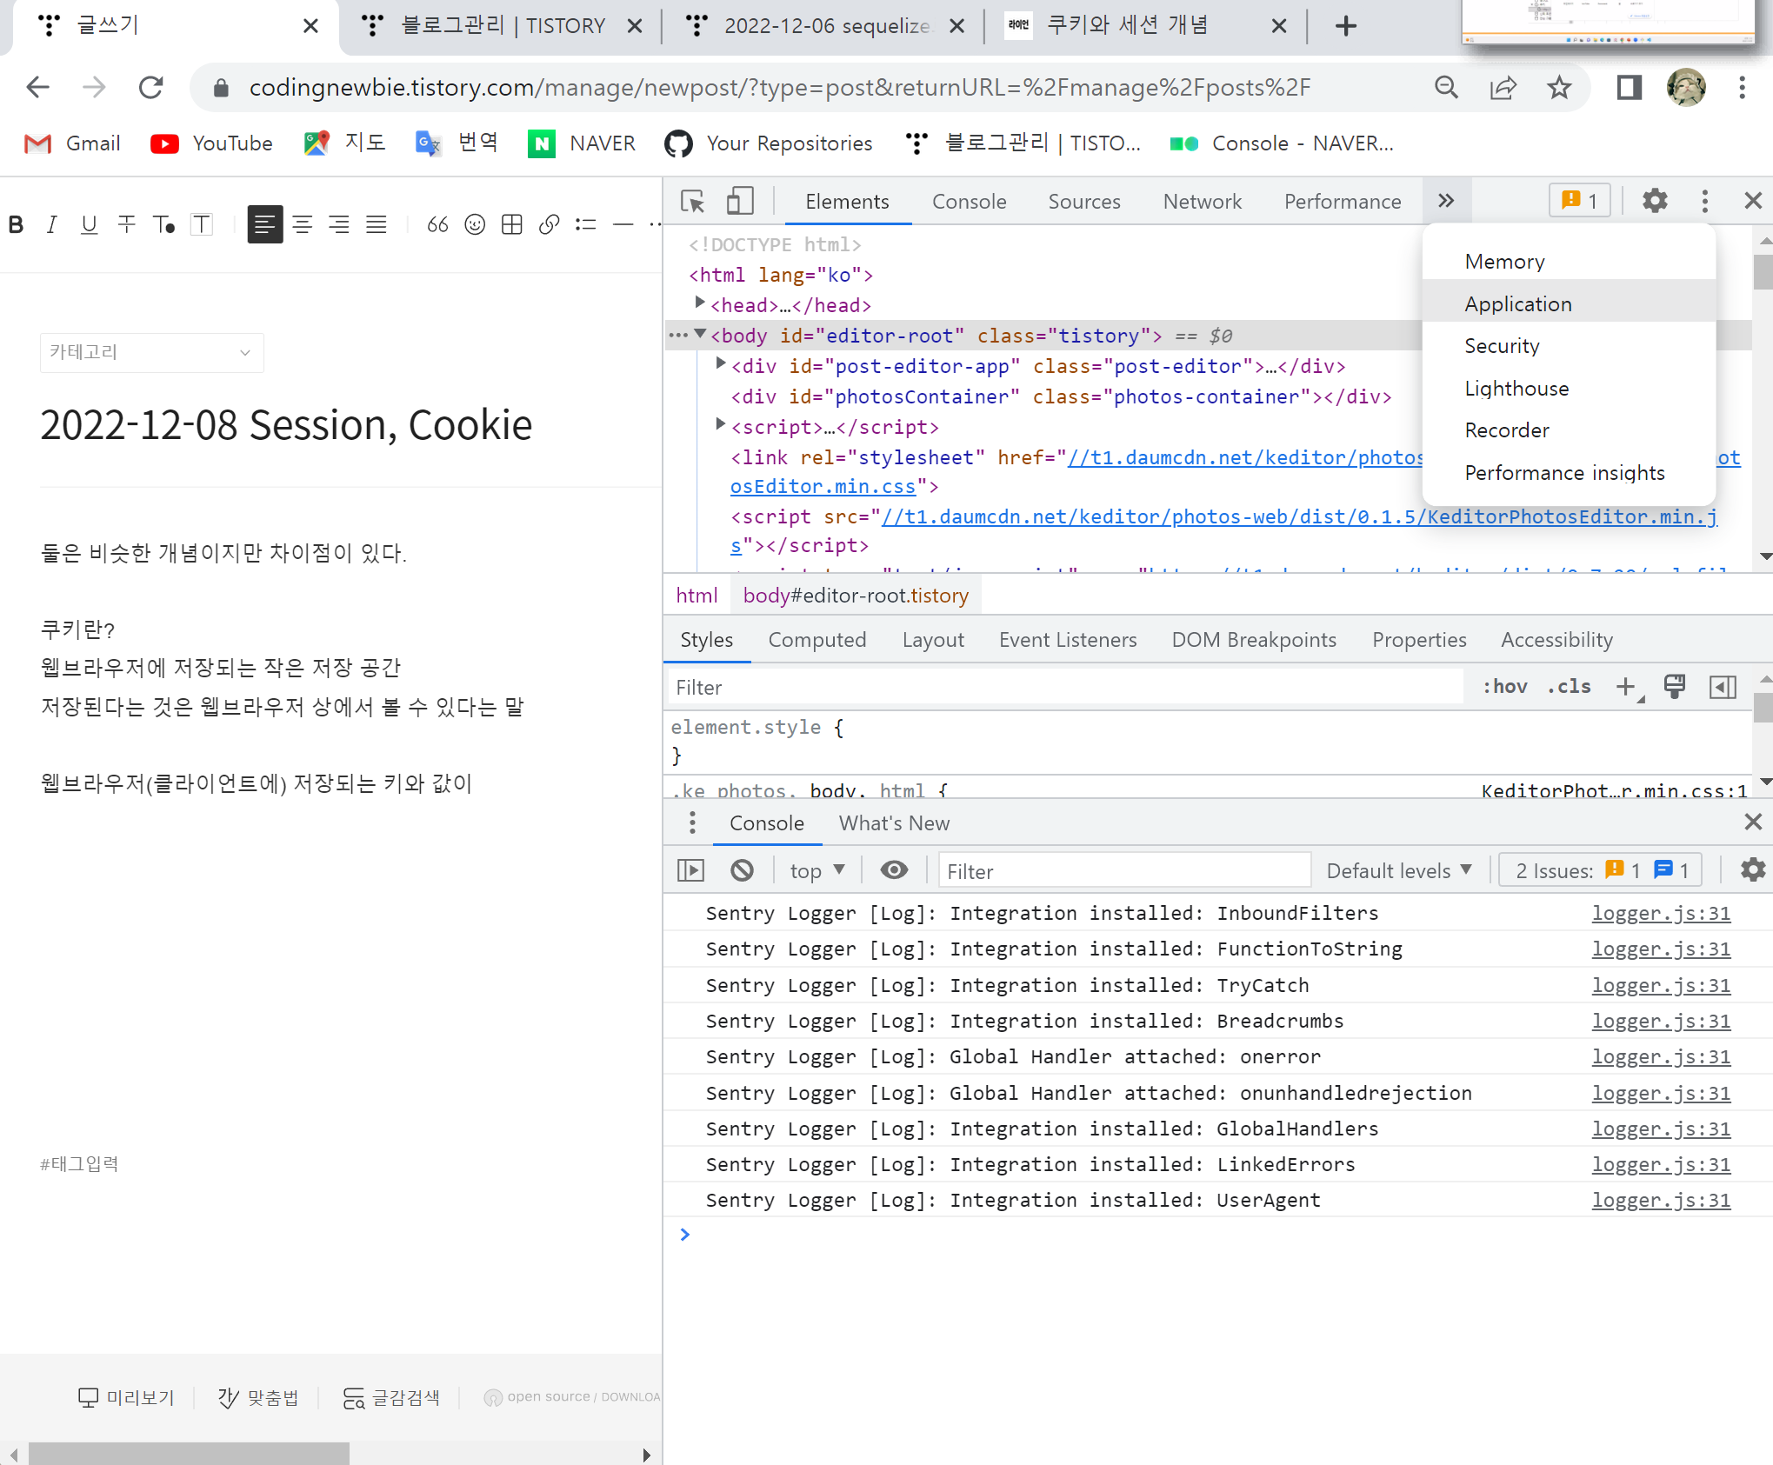Select Application from the overflow menu
Viewport: 1773px width, 1465px height.
(x=1518, y=303)
